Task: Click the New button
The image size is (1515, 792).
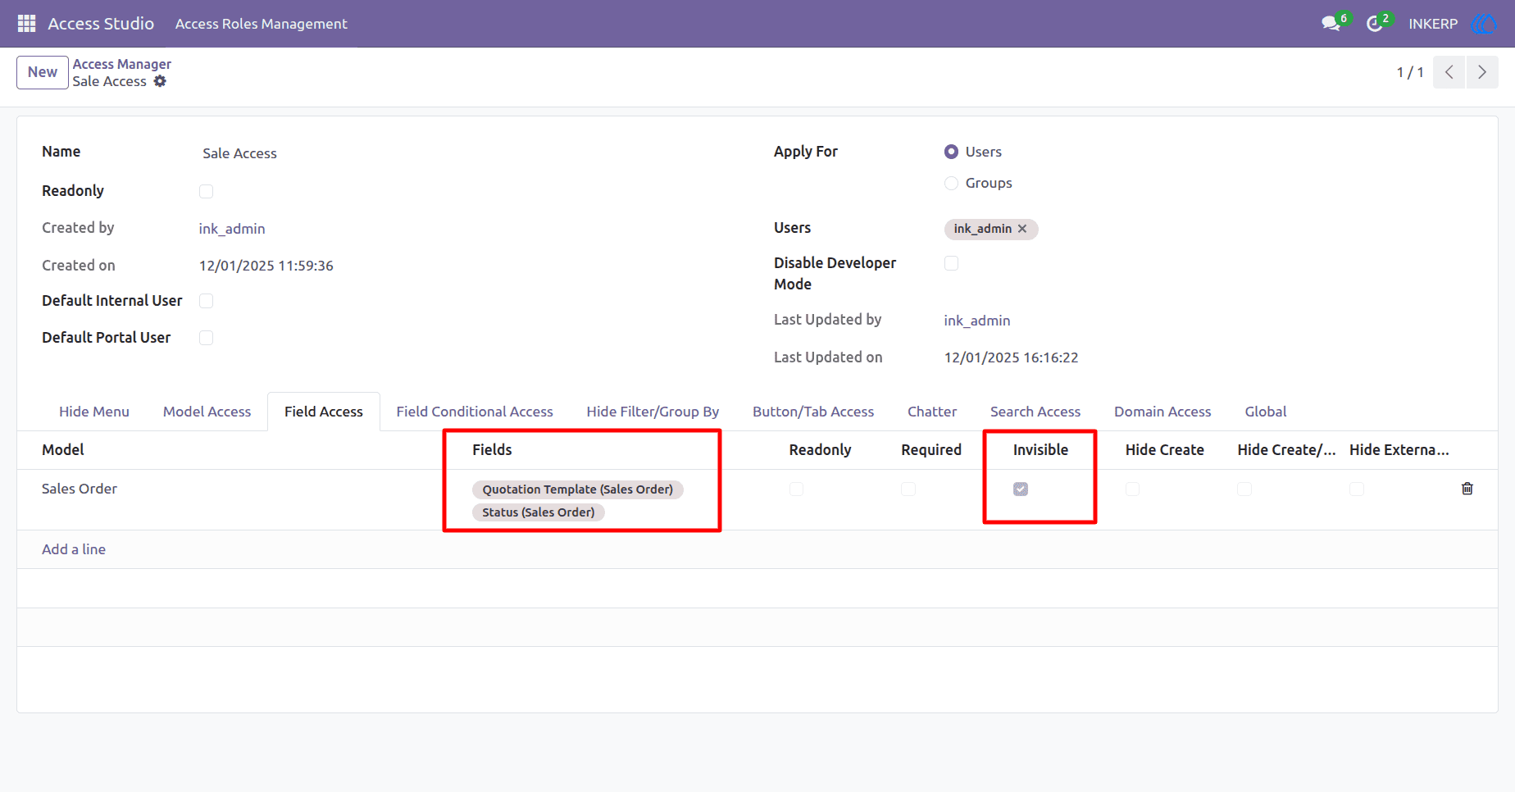Action: (43, 72)
